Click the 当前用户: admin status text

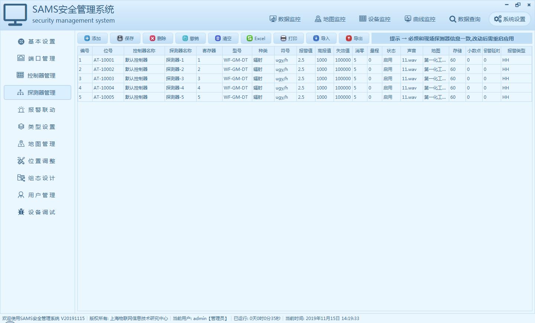click(200, 318)
